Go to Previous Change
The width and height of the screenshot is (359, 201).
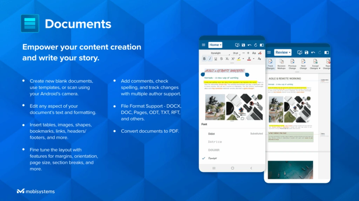[x=292, y=64]
